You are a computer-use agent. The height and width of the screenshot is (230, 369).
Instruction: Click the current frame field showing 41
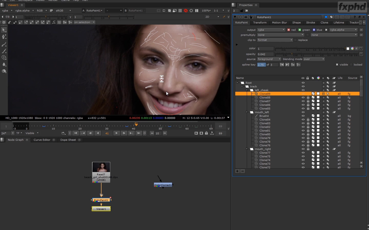pos(107,133)
